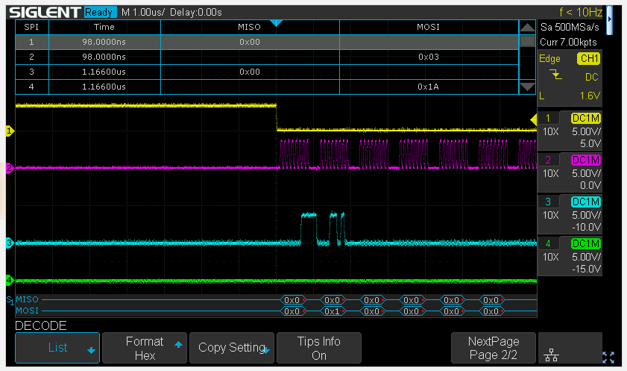Select the green channel 4 ground marker
This screenshot has height=371, width=627.
(x=9, y=281)
